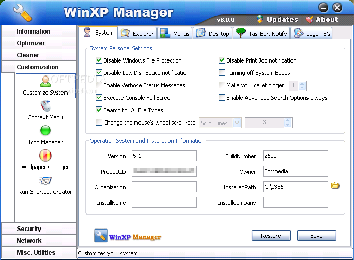This screenshot has height=260, width=354.
Task: Expand the Security section
Action: coord(39,228)
